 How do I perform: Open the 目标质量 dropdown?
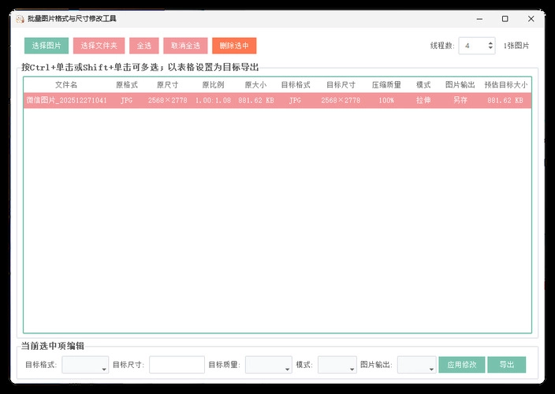[x=268, y=365]
